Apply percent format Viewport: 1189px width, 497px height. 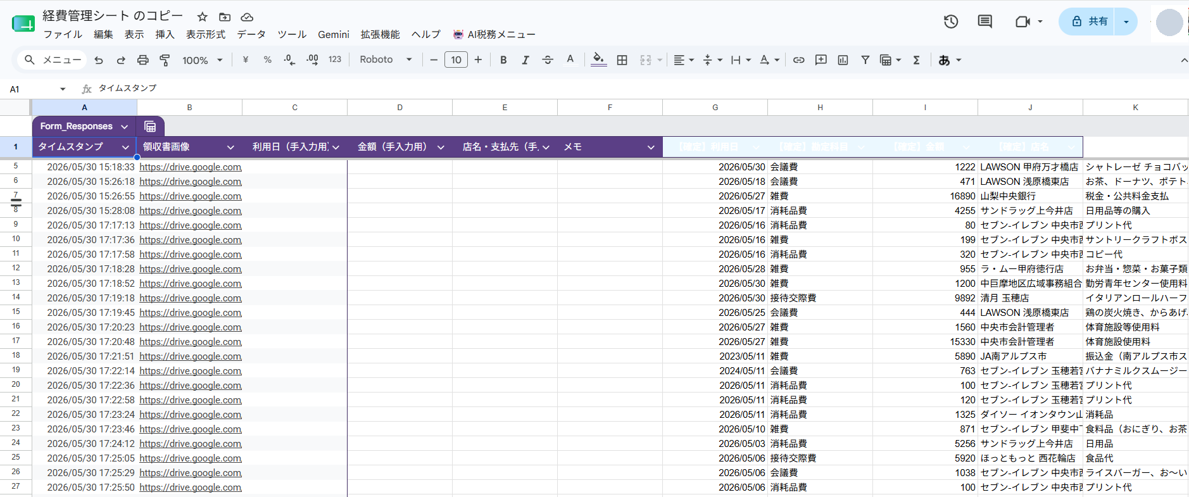tap(268, 60)
